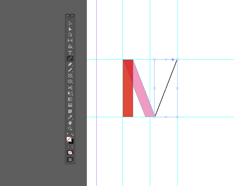The height and width of the screenshot is (186, 234).
Task: Click the active Line tool
Action: (x=70, y=58)
